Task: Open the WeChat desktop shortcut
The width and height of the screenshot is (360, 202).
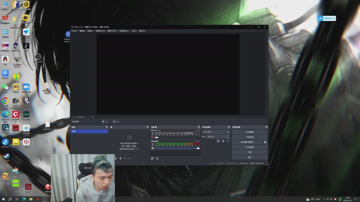Action: pyautogui.click(x=5, y=88)
